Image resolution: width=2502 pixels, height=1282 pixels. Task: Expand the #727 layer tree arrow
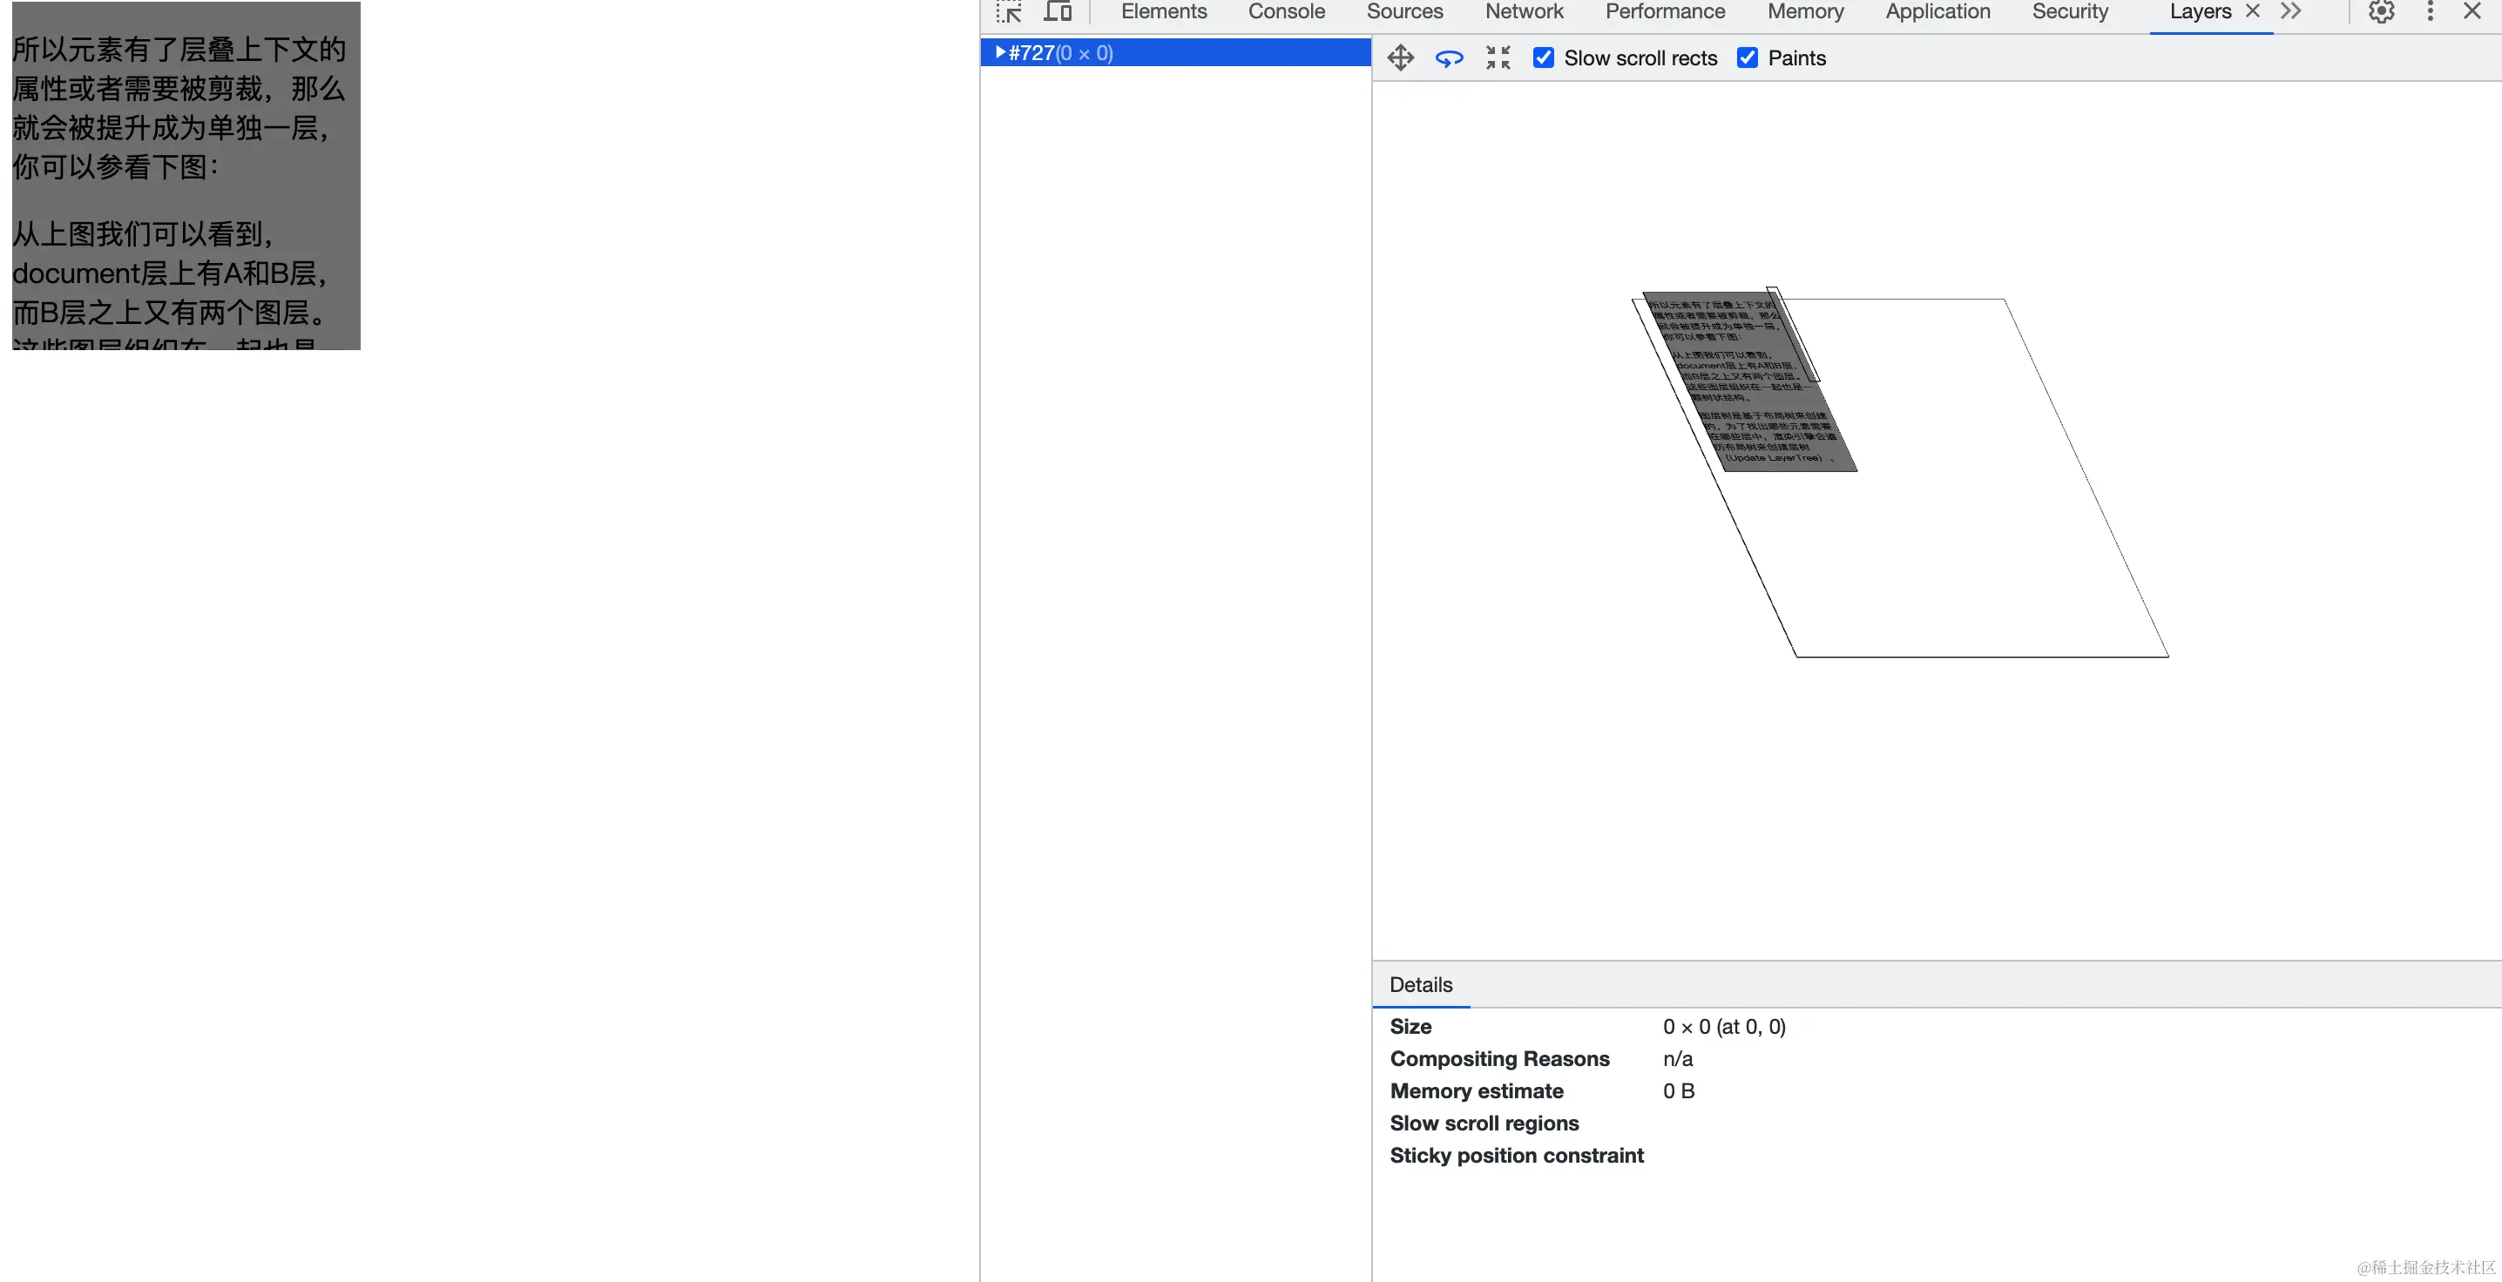(x=999, y=52)
